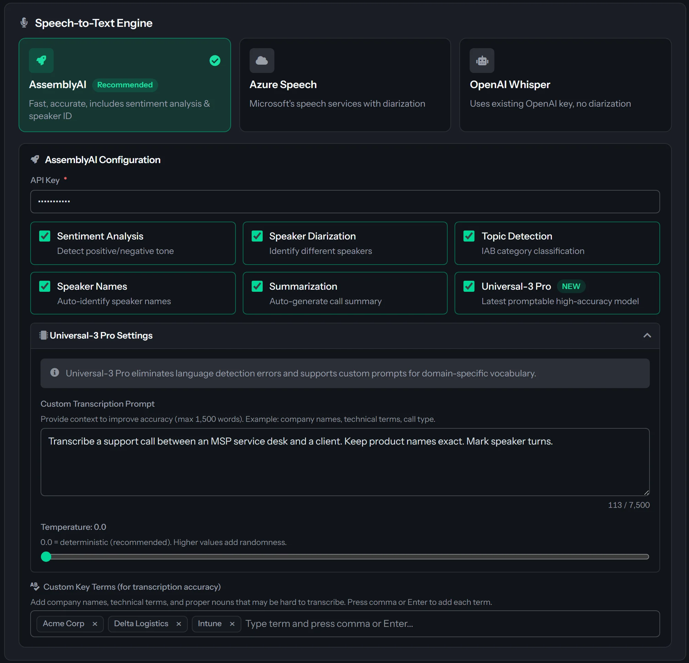Click the NEW badge next to Universal-3 Pro
The height and width of the screenshot is (663, 689).
tap(571, 286)
